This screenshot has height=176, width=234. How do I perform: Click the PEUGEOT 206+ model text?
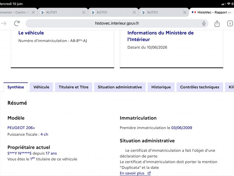point(21,128)
